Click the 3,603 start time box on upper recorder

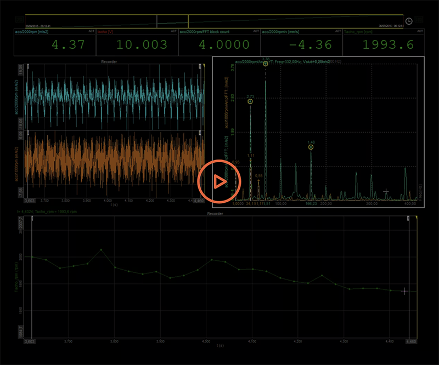click(x=31, y=201)
